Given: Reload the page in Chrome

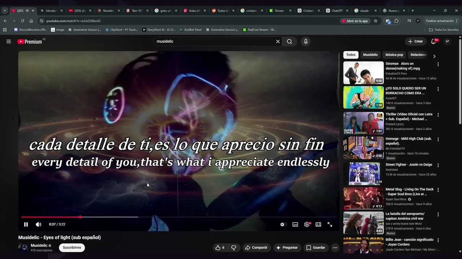Looking at the screenshot, I should tap(22, 21).
